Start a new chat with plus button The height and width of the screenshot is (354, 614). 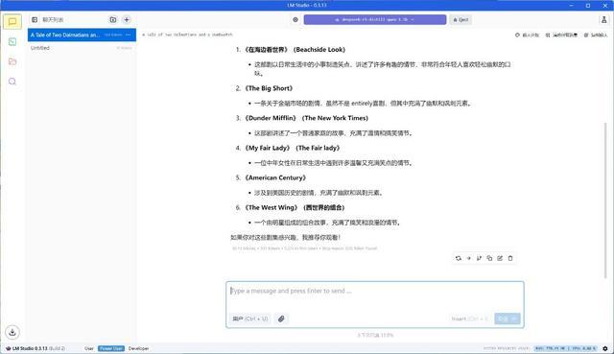coord(127,19)
